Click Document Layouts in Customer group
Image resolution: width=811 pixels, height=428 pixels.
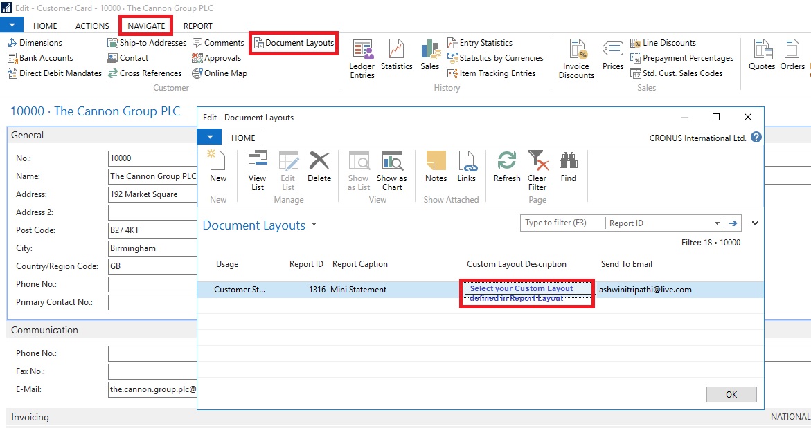[x=294, y=43]
